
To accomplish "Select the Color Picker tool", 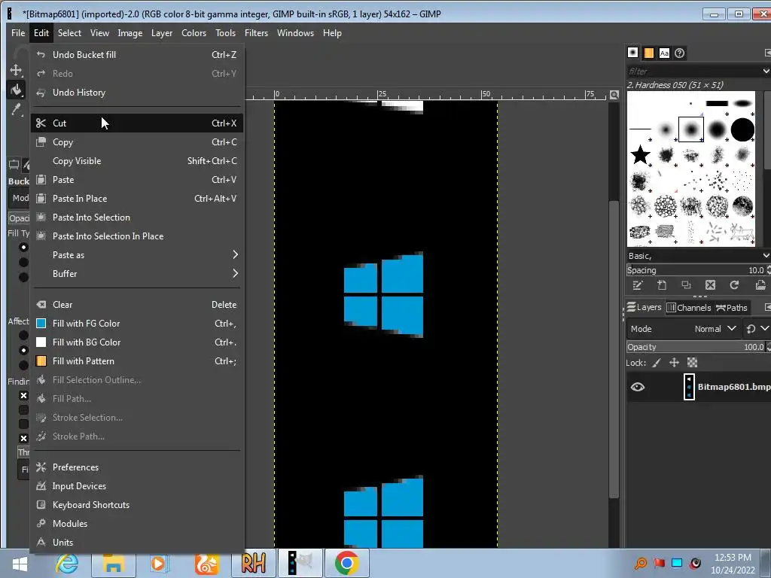I will [17, 110].
